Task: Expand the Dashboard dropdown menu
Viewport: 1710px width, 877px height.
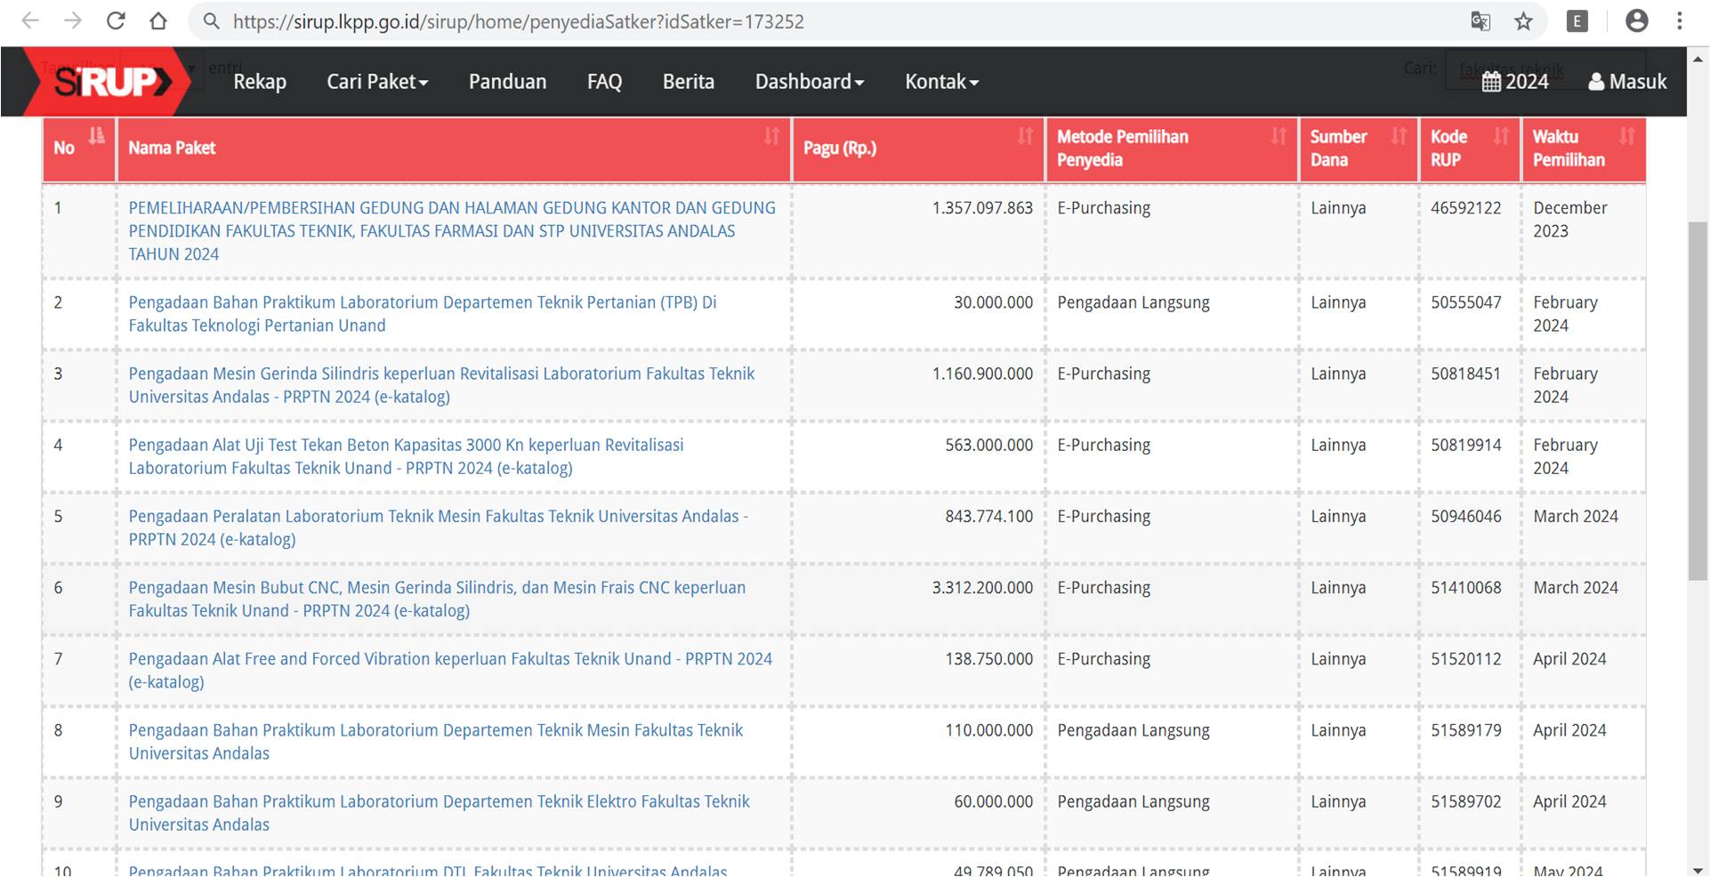Action: pyautogui.click(x=809, y=82)
